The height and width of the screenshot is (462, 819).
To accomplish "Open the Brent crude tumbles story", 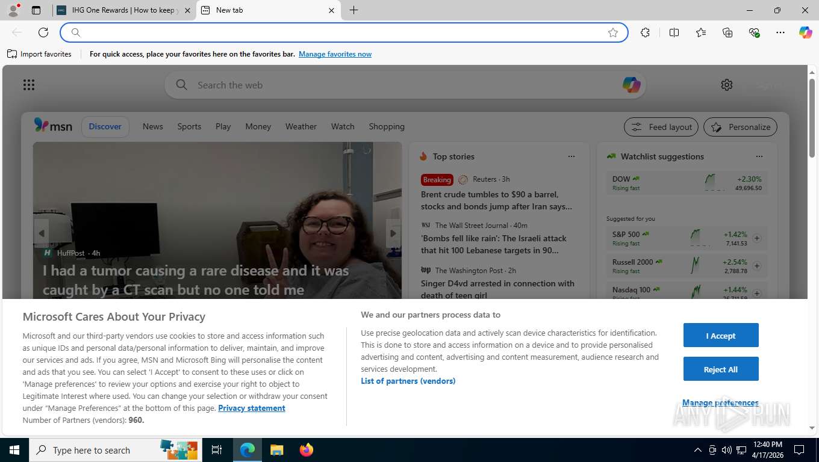I will 497,200.
